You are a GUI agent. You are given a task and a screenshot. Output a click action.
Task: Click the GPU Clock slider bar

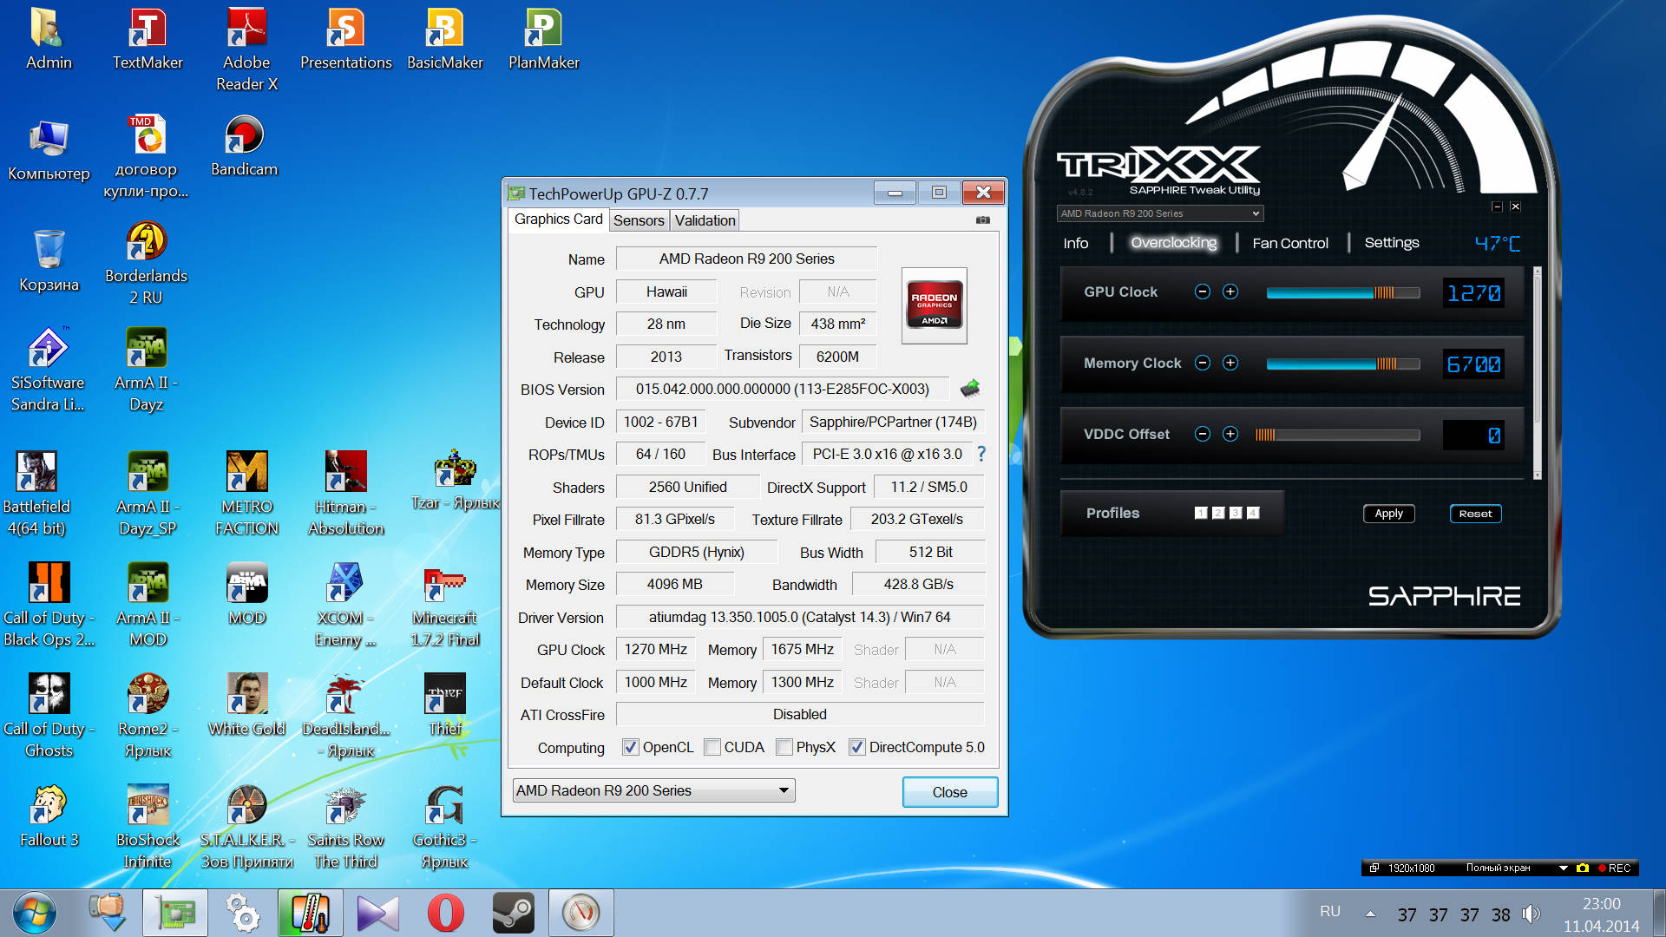click(x=1342, y=293)
